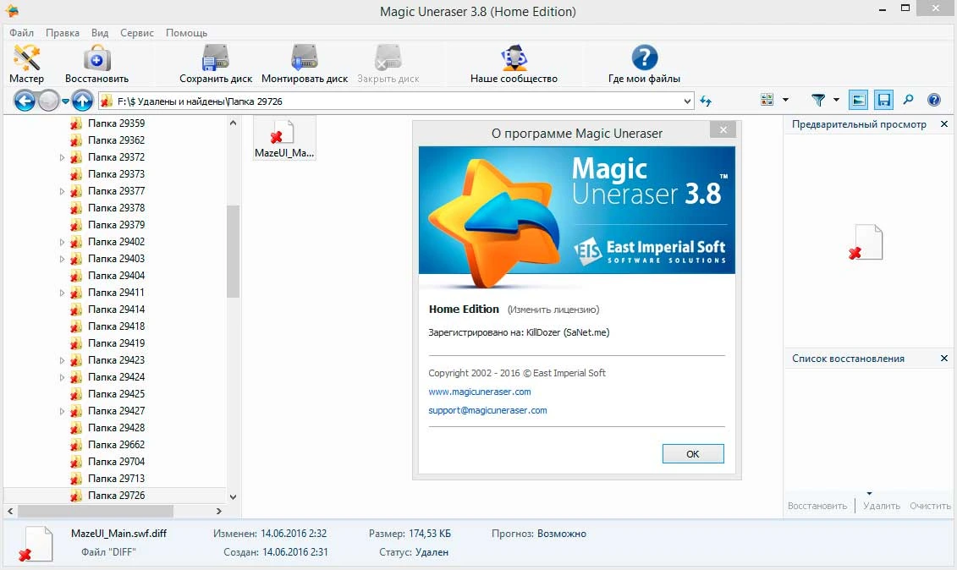Click the support@magicuneraser.com email link

(487, 410)
